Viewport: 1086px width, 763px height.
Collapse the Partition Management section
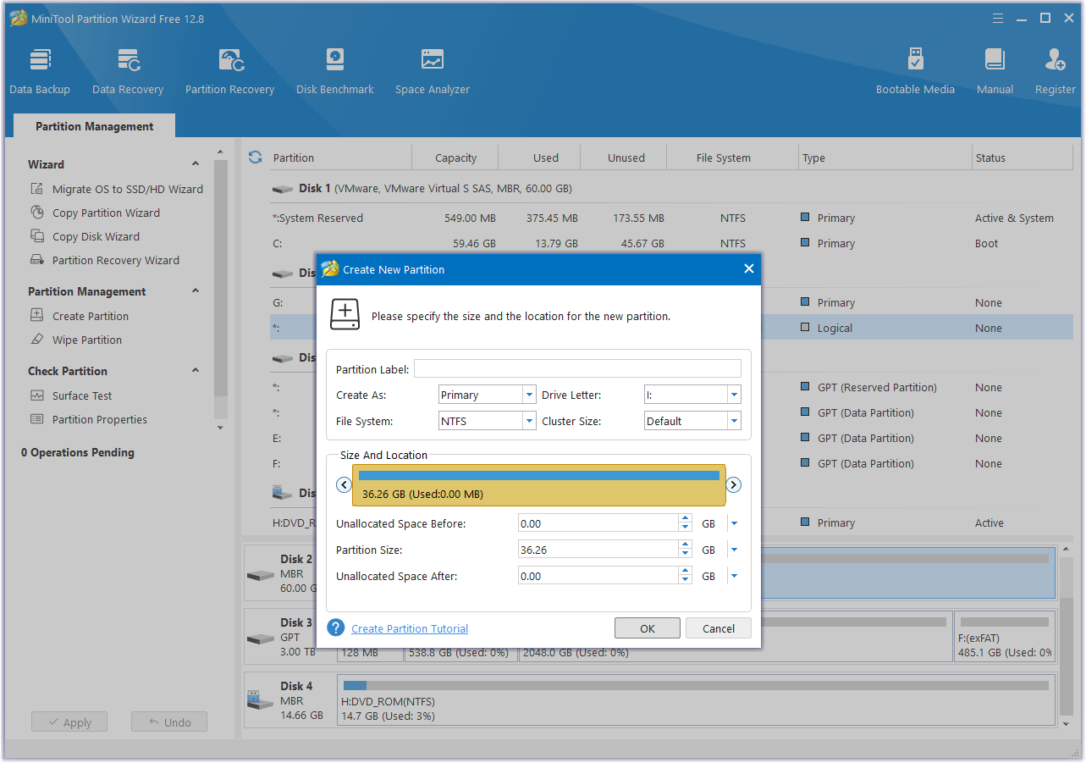point(196,291)
